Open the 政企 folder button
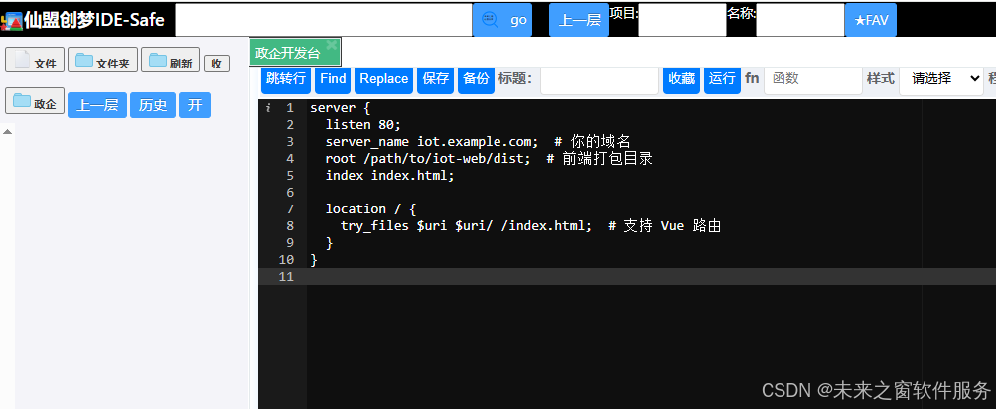Screen dimensions: 996x409 coord(35,101)
